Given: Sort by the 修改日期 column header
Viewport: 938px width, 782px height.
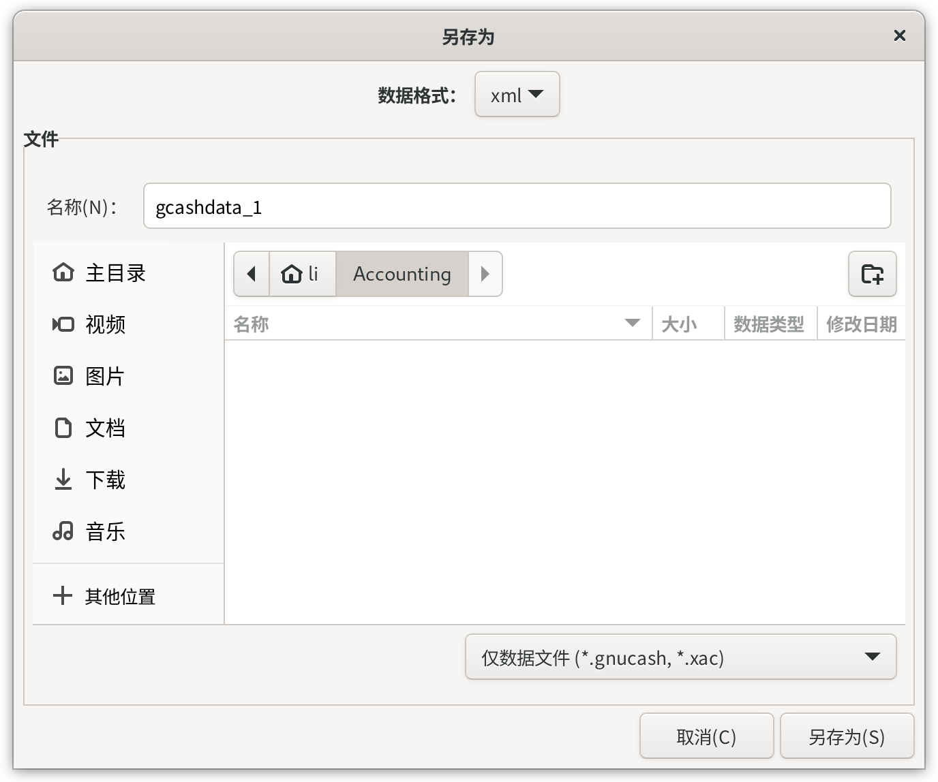Looking at the screenshot, I should click(862, 324).
